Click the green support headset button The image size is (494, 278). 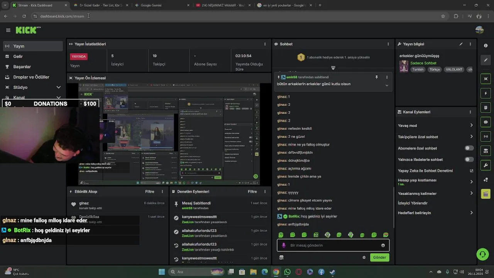click(x=482, y=254)
